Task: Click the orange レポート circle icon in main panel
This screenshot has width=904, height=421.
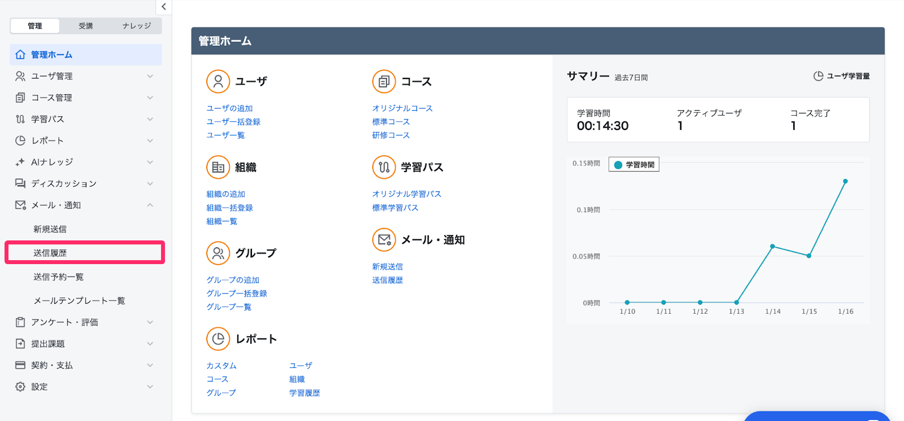Action: tap(218, 339)
